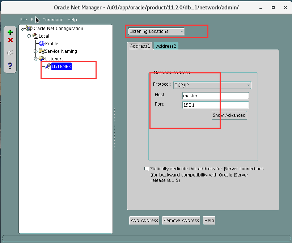Click the red X Delete icon
Viewport: 292px width, 243px height.
(x=10, y=40)
